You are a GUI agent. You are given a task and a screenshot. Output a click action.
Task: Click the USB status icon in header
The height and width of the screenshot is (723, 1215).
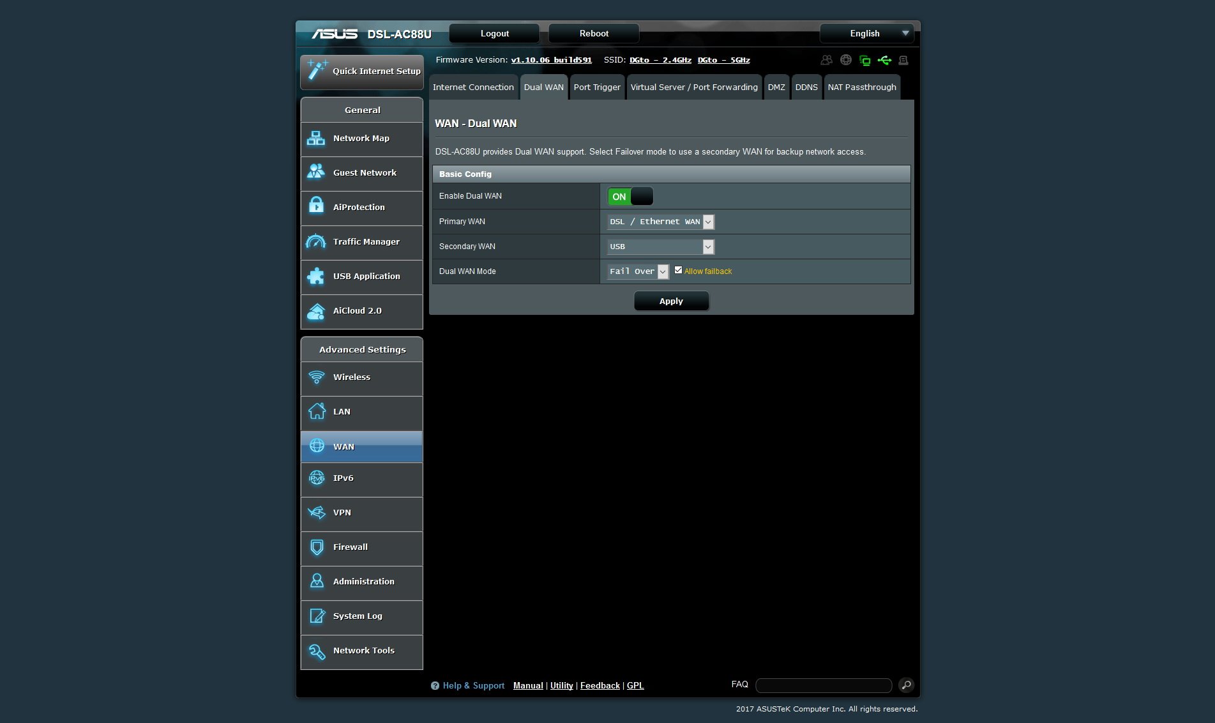(884, 60)
